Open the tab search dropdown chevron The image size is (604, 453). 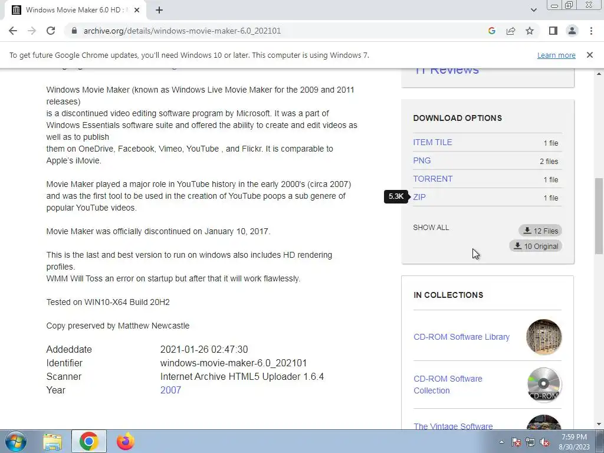(x=533, y=10)
